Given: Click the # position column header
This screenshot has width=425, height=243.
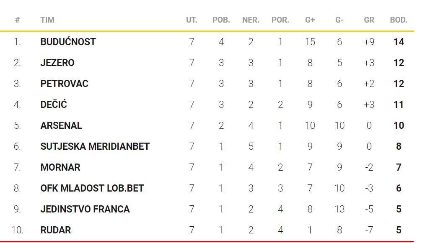Looking at the screenshot, I should [17, 20].
